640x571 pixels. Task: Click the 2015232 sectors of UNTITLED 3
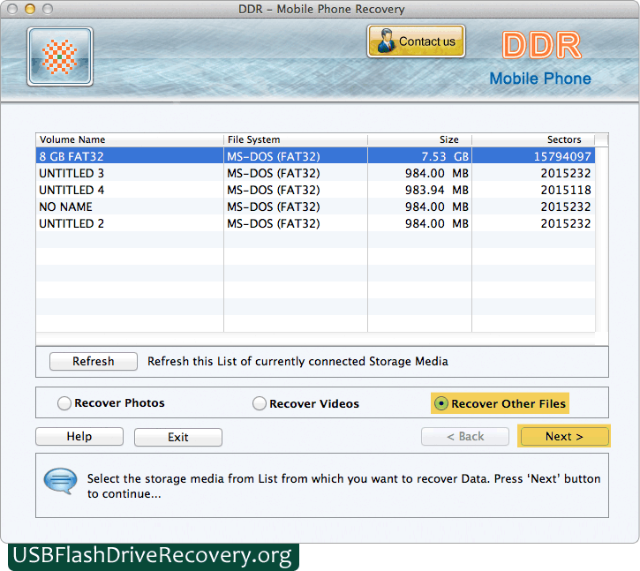point(533,173)
